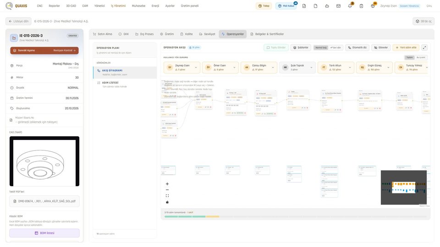The width and height of the screenshot is (440, 247).
Task: Open the İş Yönetimi menu
Action: pos(118,6)
